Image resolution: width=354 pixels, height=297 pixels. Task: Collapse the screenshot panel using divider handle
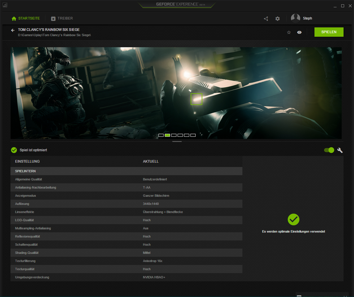tap(177, 141)
